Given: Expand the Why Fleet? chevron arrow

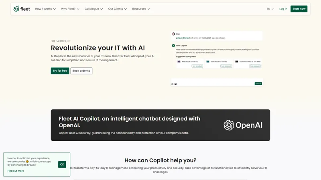Looking at the screenshot, I should tap(78, 9).
